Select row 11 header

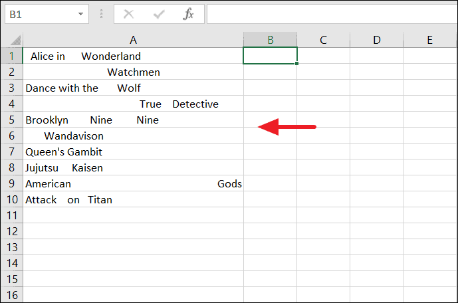(12, 215)
